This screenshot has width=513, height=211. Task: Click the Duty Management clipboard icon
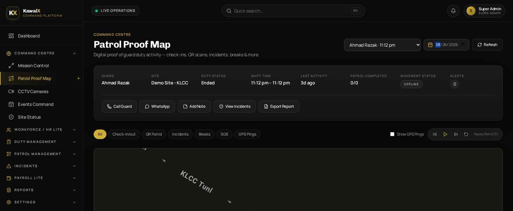pyautogui.click(x=9, y=142)
